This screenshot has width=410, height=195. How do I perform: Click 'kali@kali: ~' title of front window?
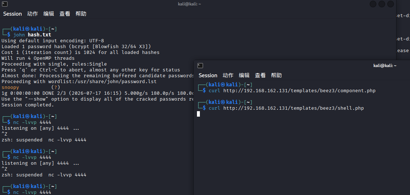coord(385,66)
